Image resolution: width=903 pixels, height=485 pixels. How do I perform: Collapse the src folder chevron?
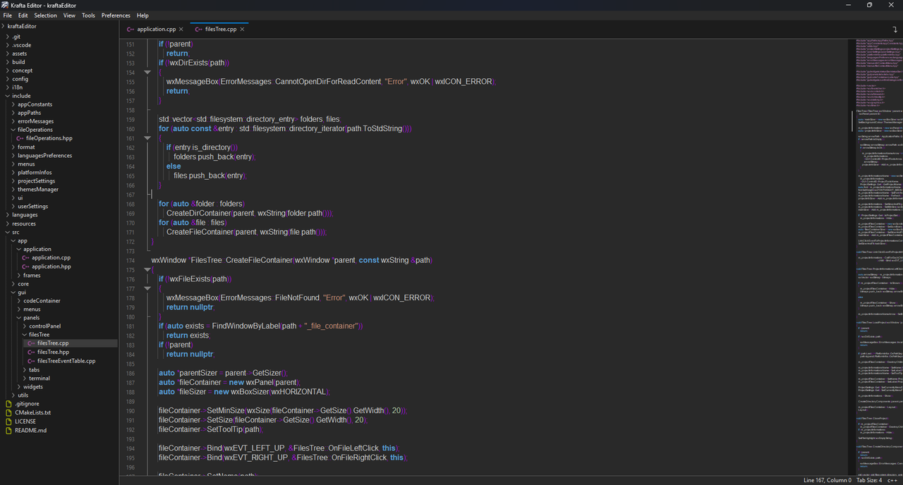click(x=8, y=232)
